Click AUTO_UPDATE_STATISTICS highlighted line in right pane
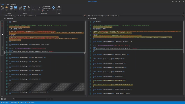The height and width of the screenshot is (104, 185). pos(112,85)
